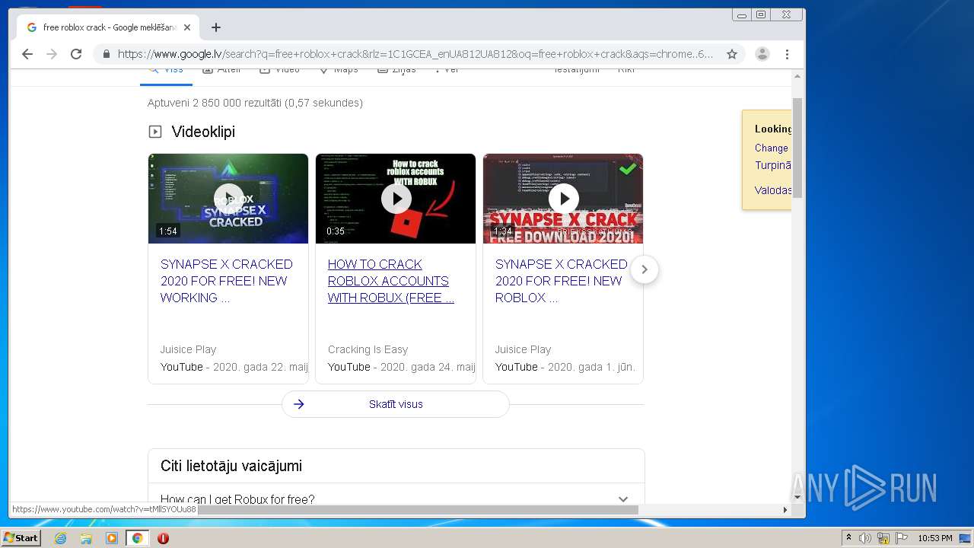Open Chrome three-dot menu
The image size is (974, 548).
[x=788, y=54]
